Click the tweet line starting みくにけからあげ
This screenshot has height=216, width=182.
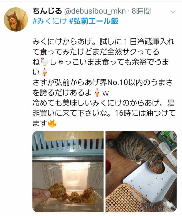(103, 42)
